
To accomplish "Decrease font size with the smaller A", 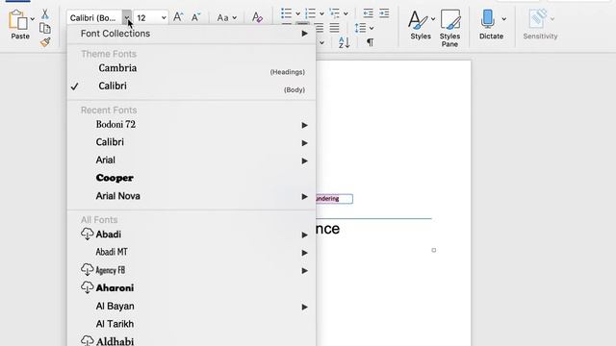I will [195, 17].
